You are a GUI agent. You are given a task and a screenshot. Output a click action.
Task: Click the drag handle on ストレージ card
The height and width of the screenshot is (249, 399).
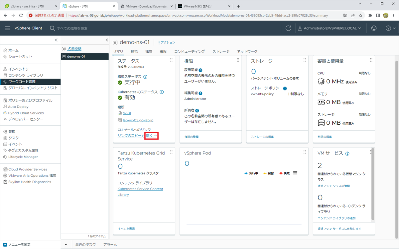[x=304, y=60]
